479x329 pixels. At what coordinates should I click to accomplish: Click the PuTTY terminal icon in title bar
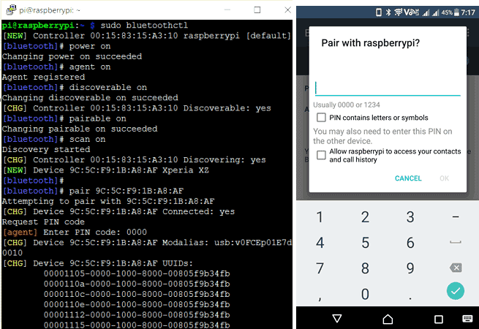[x=11, y=10]
